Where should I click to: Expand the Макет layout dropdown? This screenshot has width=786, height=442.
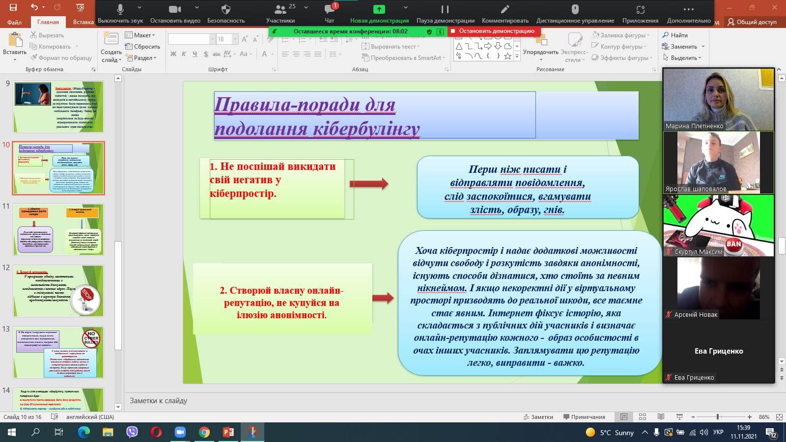click(x=140, y=35)
